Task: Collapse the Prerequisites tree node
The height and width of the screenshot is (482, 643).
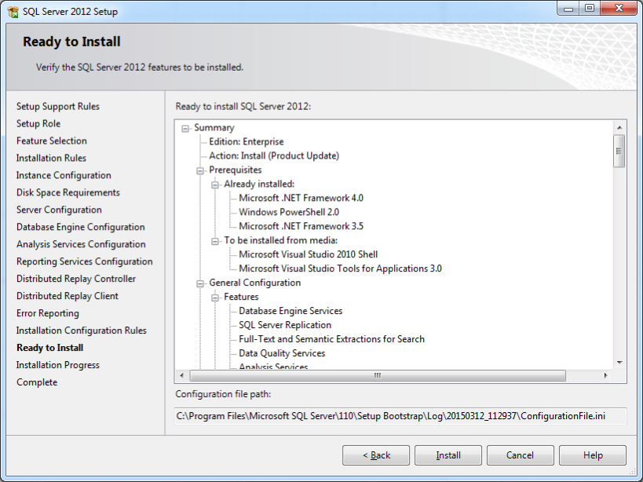Action: [200, 171]
